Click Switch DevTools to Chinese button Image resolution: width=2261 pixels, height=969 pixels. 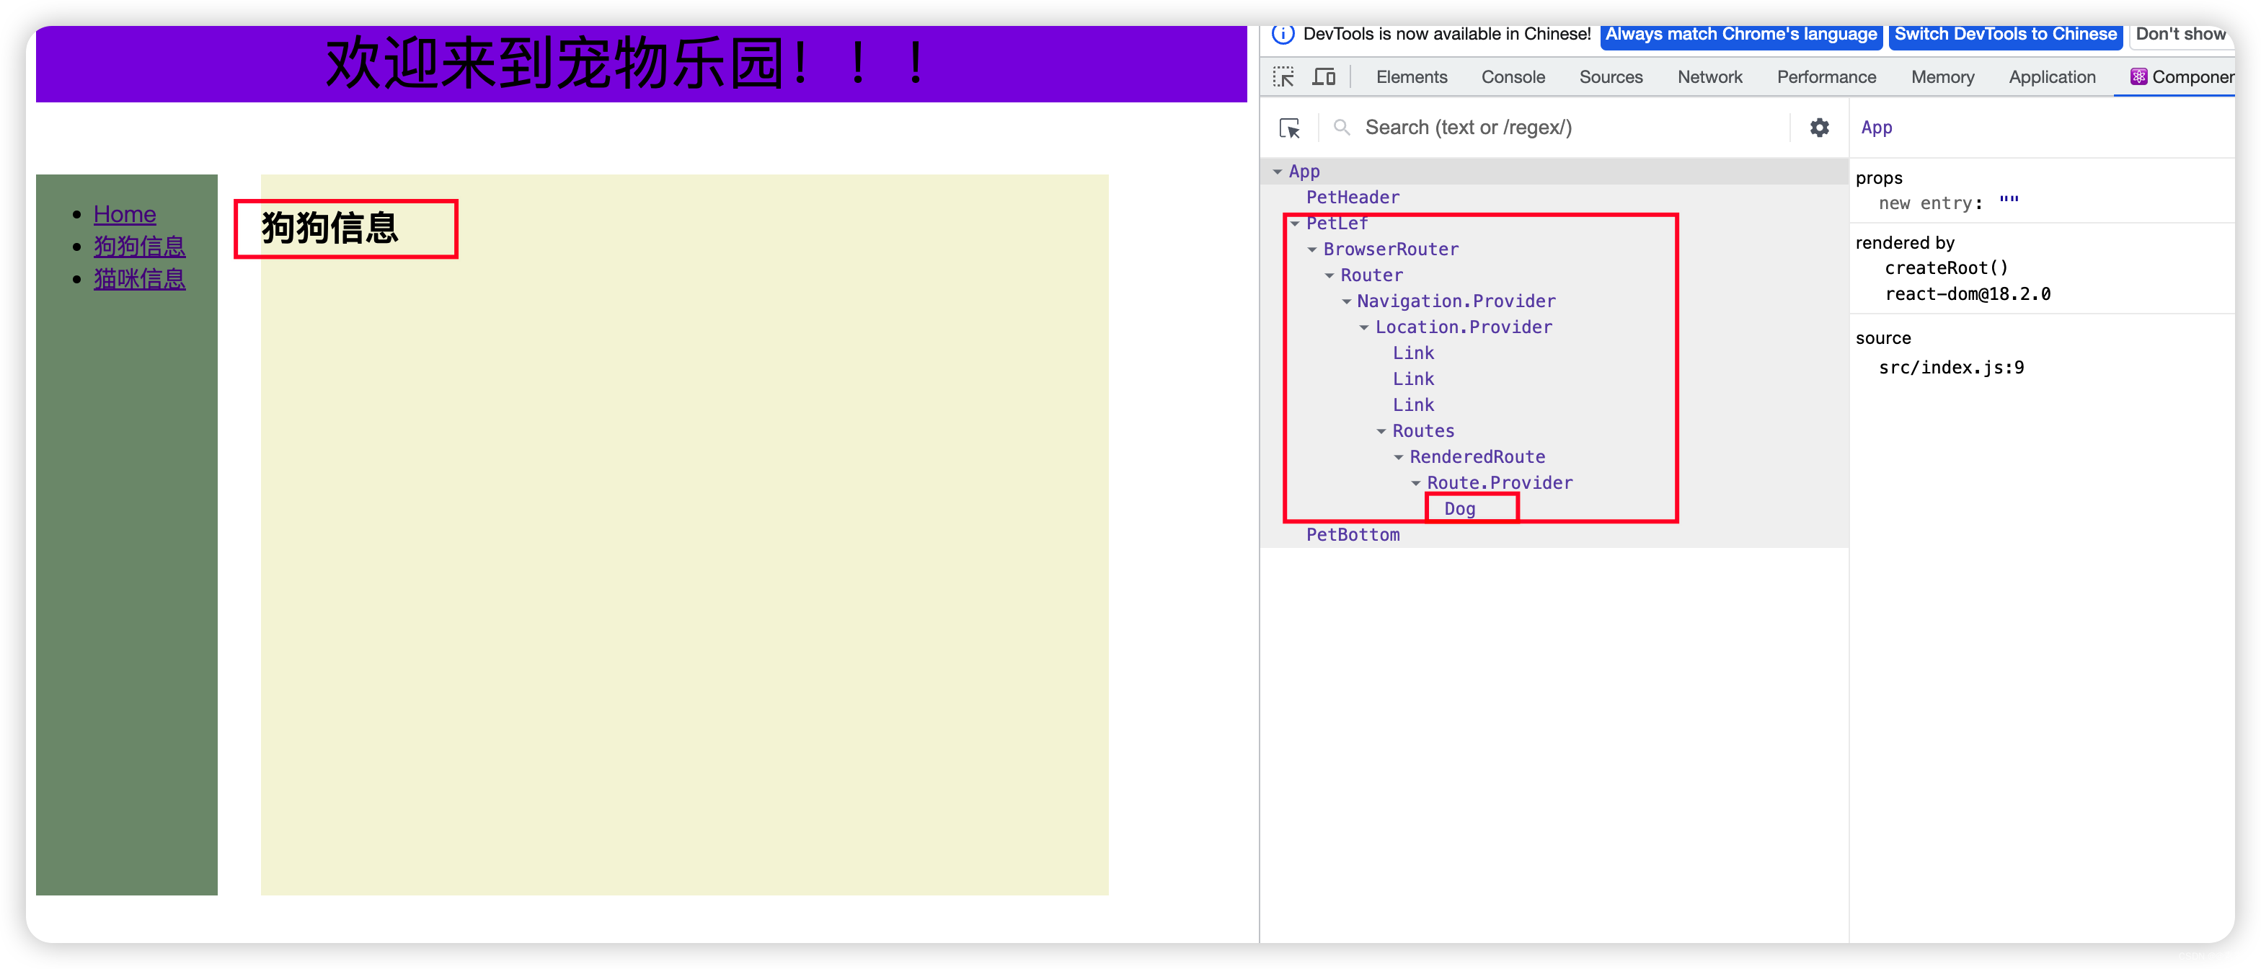[2005, 35]
